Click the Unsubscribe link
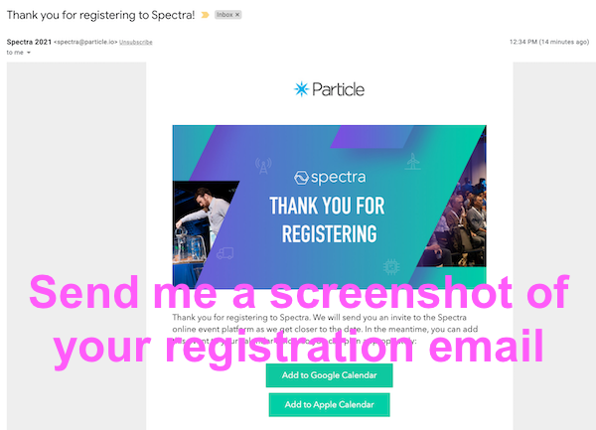 [x=134, y=42]
